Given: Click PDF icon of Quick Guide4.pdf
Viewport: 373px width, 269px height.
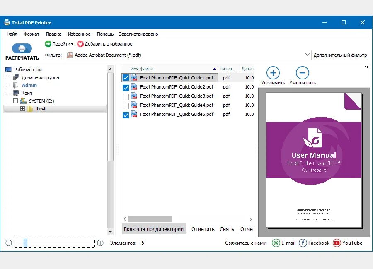Looking at the screenshot, I should [x=134, y=105].
